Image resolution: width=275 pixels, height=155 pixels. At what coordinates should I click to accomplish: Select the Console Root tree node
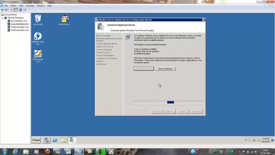pyautogui.click(x=10, y=15)
